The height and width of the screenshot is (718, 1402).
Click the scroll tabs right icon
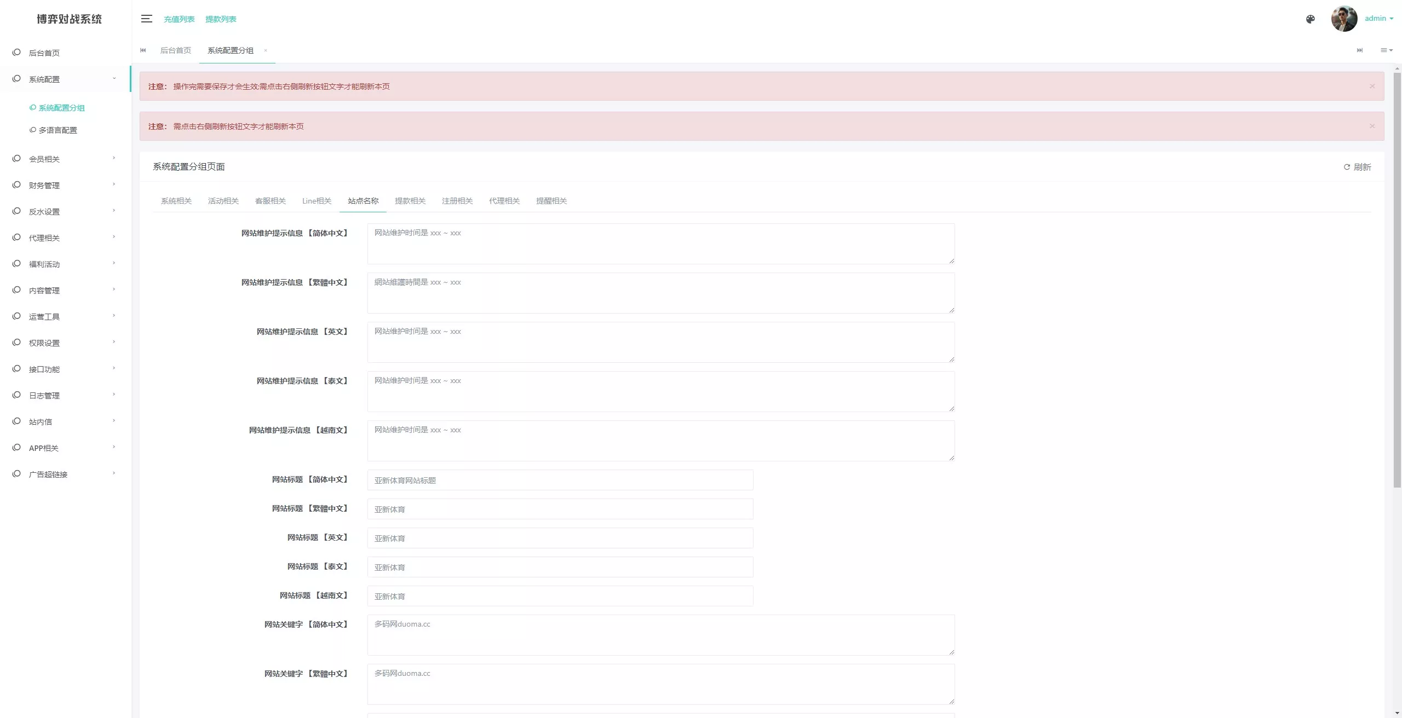(1359, 50)
